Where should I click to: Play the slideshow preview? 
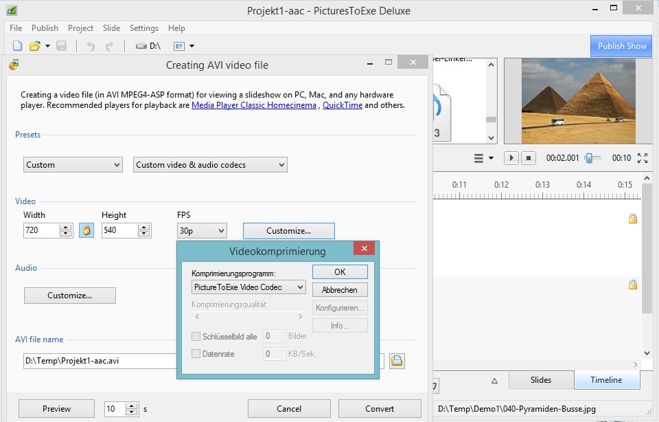(x=511, y=158)
